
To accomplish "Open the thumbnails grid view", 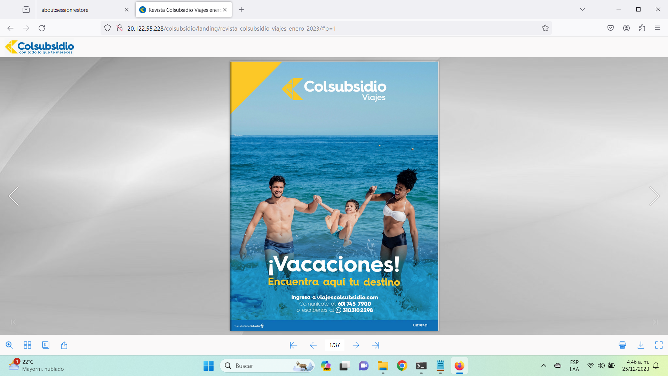I will (27, 345).
